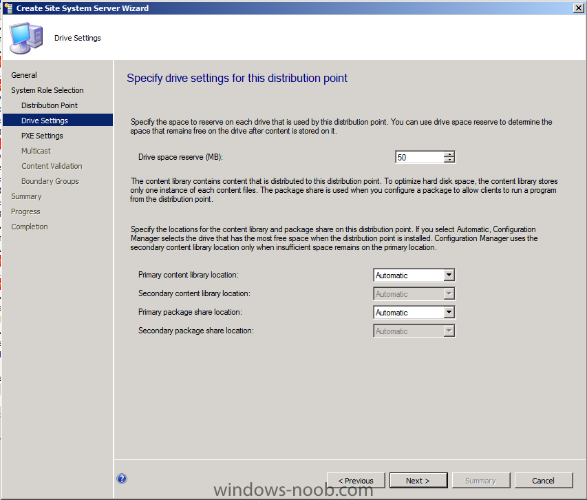The image size is (587, 500).
Task: Click 'Primary content library location:' label
Action: 189,275
